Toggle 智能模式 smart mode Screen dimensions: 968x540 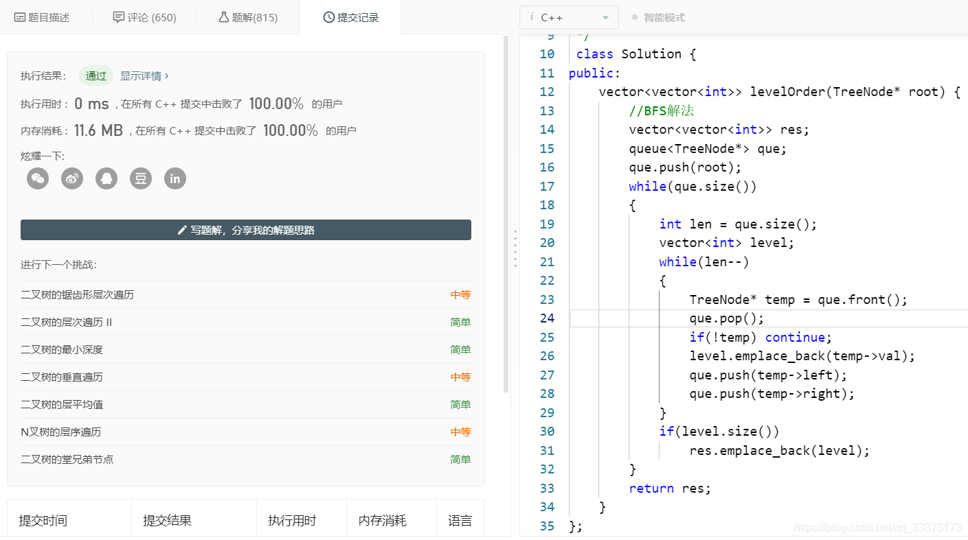tap(658, 17)
